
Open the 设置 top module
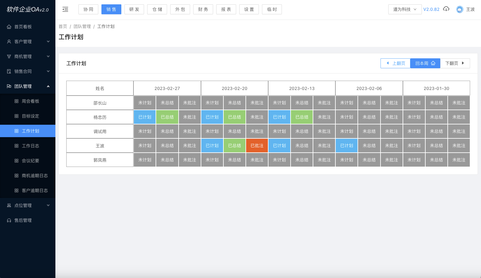click(249, 9)
